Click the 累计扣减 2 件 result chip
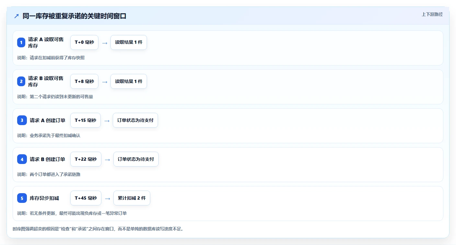456x245 pixels. [132, 198]
